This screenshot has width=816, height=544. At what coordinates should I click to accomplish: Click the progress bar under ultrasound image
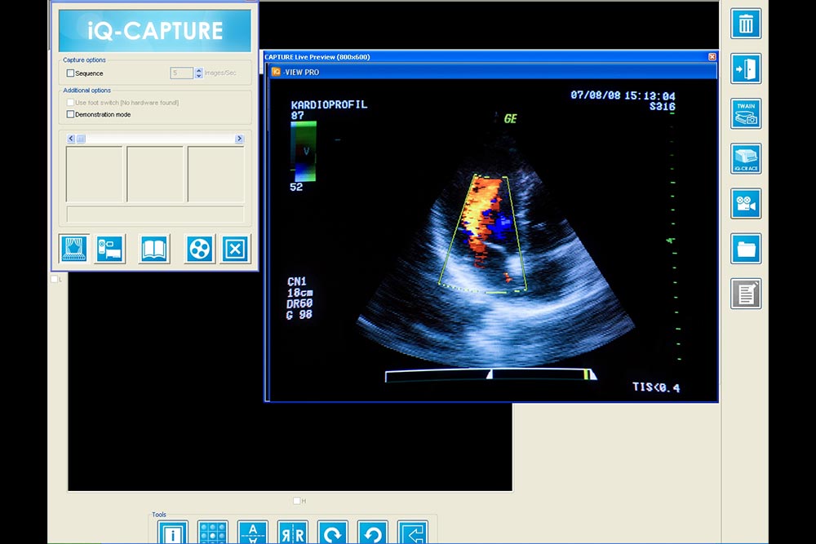click(490, 375)
